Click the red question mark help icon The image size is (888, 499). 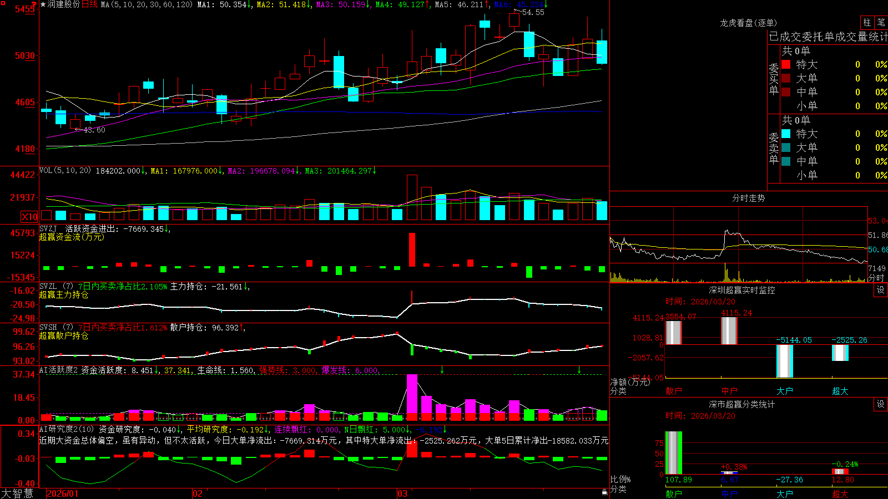[x=34, y=4]
